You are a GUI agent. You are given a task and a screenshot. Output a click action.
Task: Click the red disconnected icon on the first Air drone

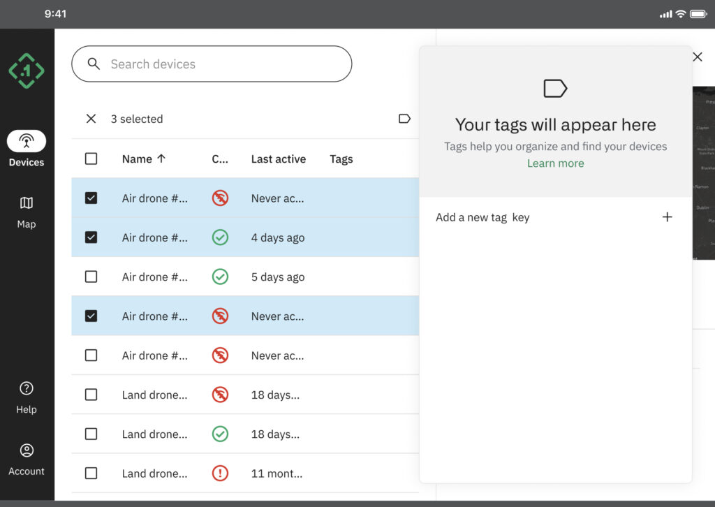tap(220, 198)
